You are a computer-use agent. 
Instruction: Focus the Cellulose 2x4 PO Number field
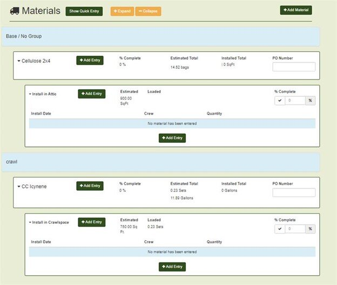click(x=294, y=67)
